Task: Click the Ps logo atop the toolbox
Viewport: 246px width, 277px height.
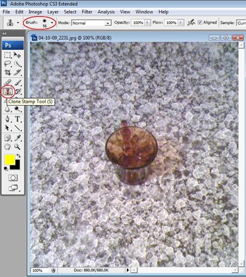Action: (x=13, y=46)
